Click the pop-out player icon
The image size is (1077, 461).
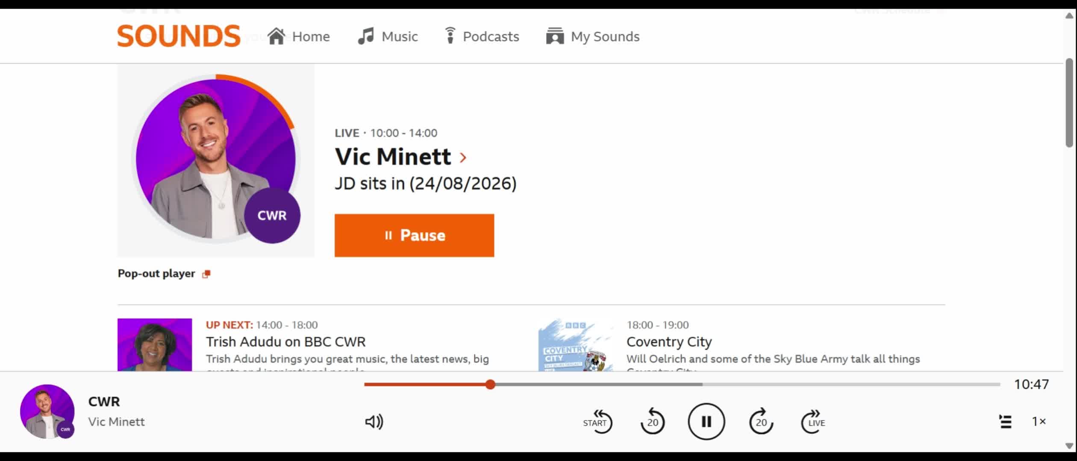click(x=206, y=274)
